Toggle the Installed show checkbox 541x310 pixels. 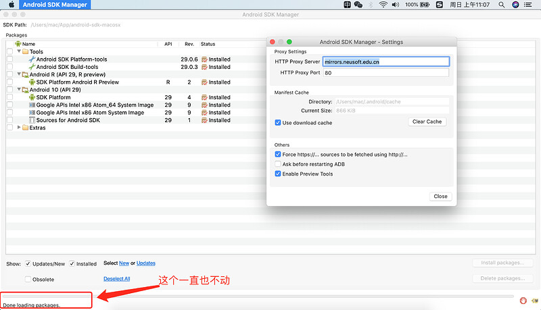click(x=72, y=263)
